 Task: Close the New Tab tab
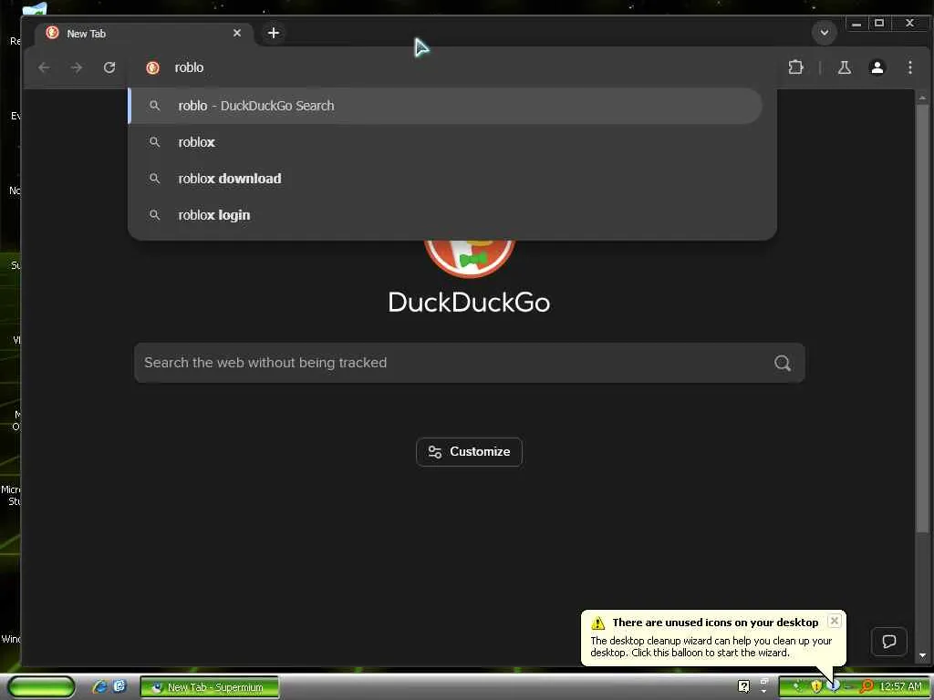pos(237,33)
